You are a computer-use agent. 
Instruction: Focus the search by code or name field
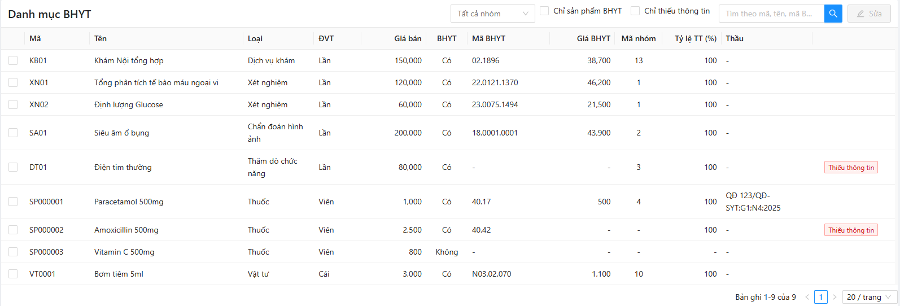point(771,14)
